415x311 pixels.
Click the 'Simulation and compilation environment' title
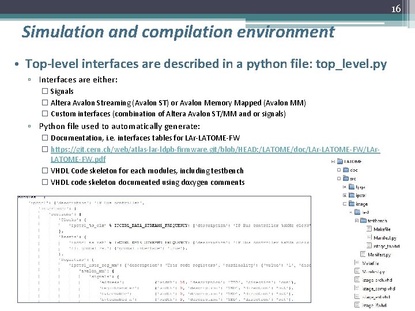(x=178, y=32)
